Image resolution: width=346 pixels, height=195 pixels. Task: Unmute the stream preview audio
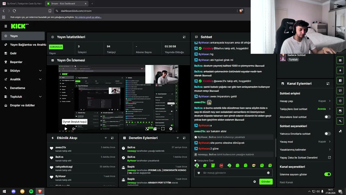(74, 129)
